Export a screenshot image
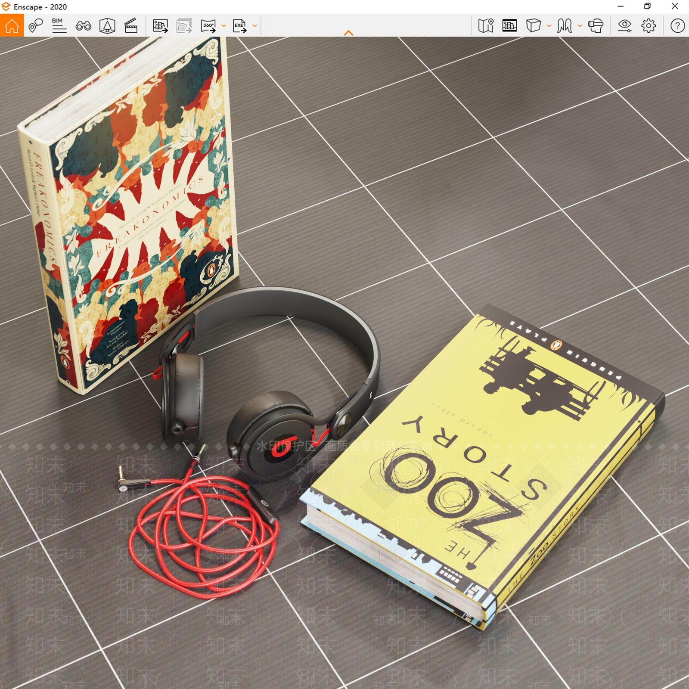 pos(160,26)
